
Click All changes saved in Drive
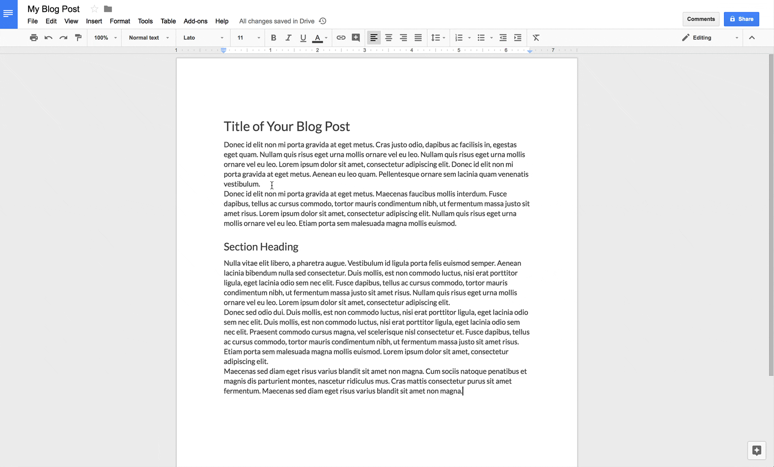[276, 21]
